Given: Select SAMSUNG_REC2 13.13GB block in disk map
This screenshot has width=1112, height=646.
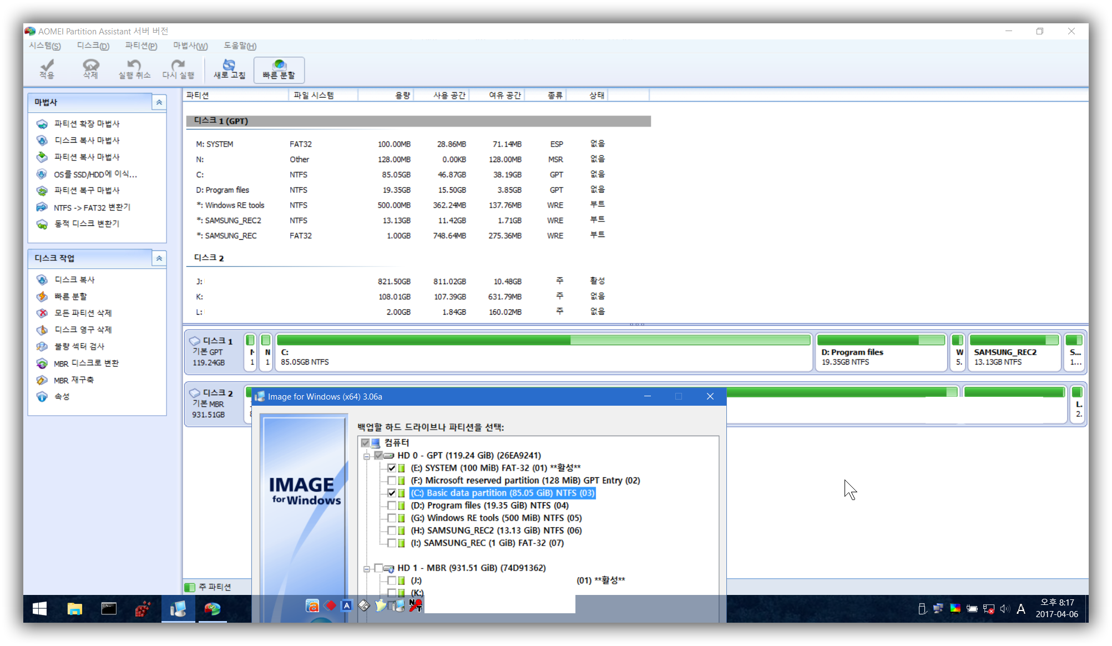Looking at the screenshot, I should 1015,352.
